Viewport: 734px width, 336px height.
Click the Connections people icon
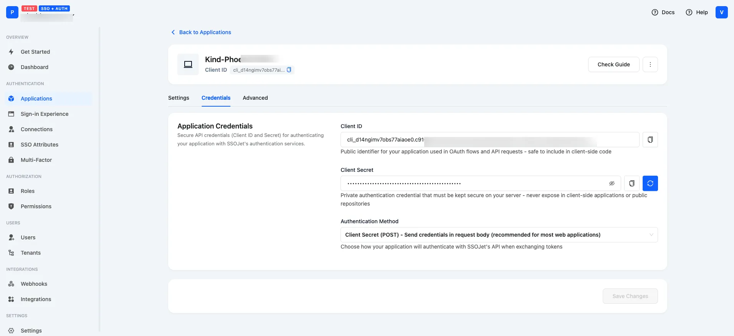11,129
